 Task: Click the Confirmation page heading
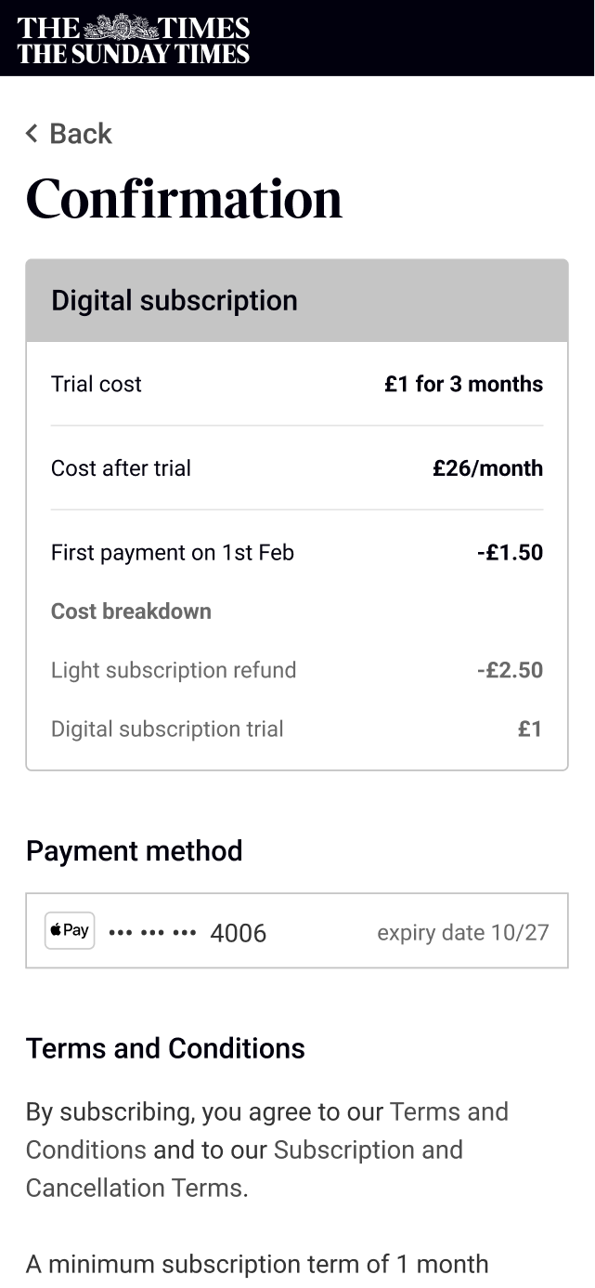[x=184, y=199]
